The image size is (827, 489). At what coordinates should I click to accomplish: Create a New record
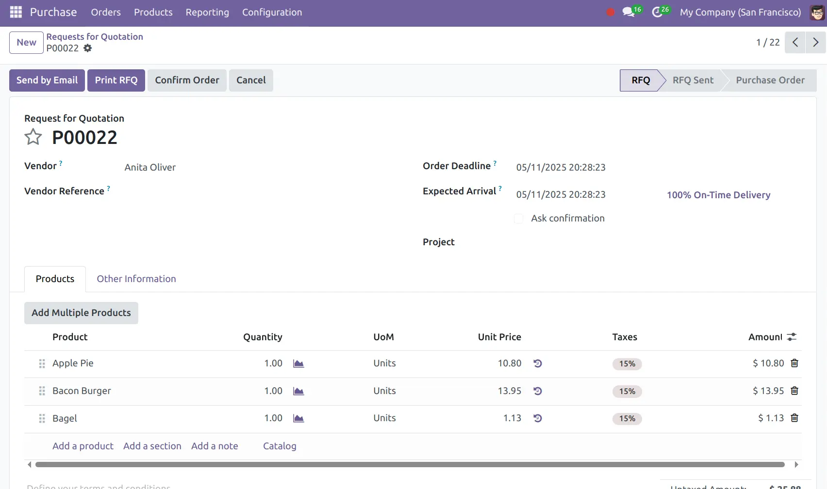tap(26, 42)
